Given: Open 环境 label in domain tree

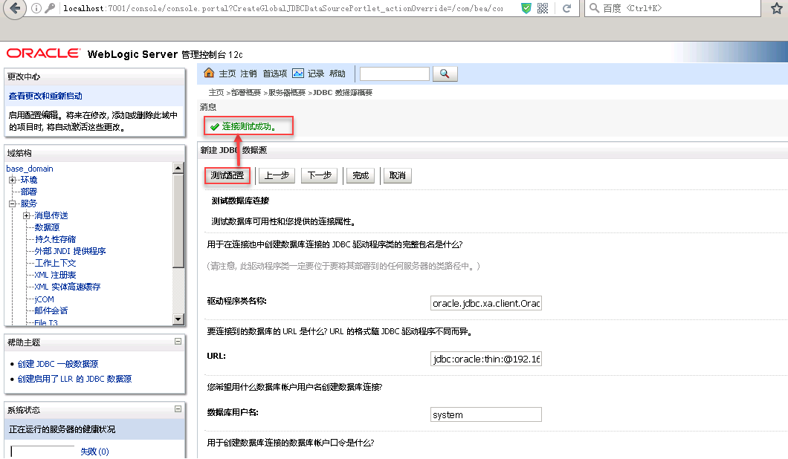Looking at the screenshot, I should (29, 180).
